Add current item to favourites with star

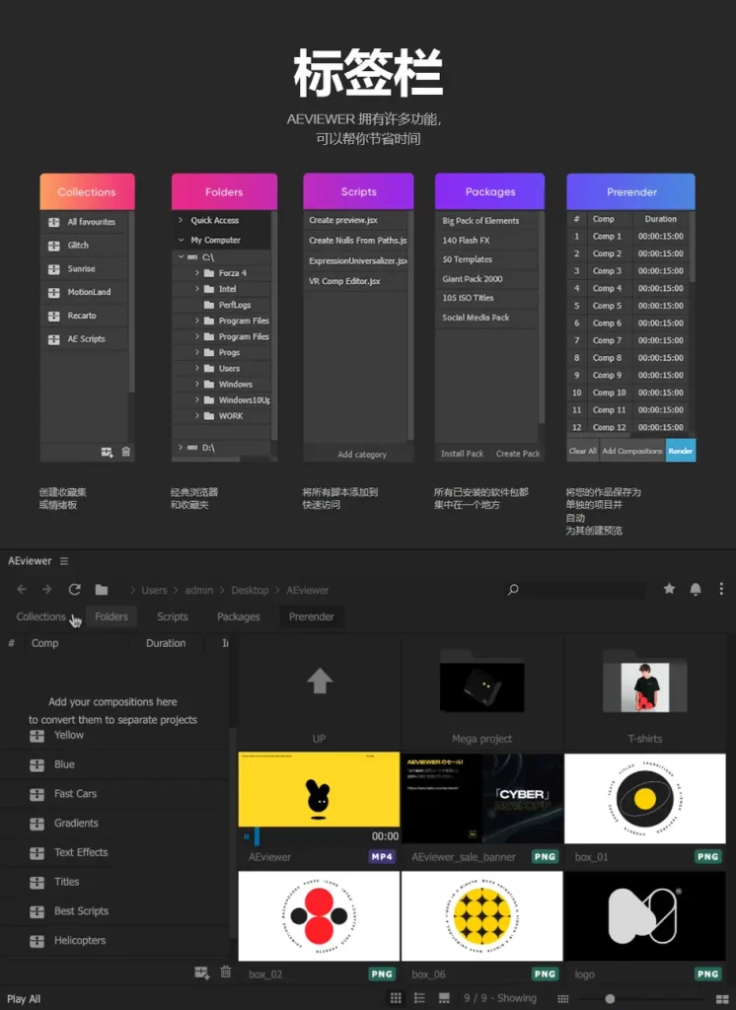669,588
